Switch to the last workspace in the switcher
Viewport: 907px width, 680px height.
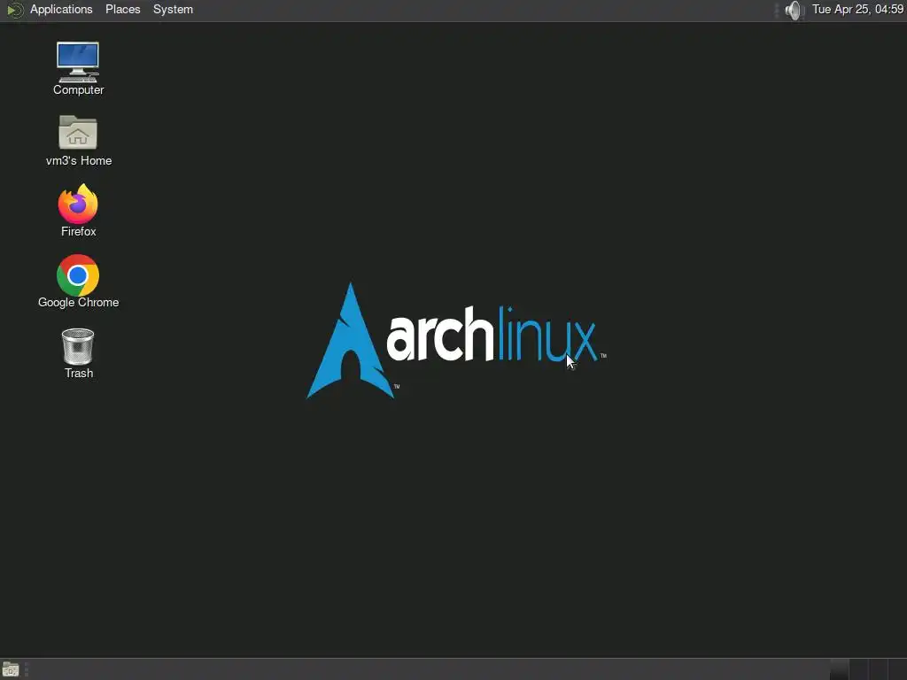pos(897,669)
